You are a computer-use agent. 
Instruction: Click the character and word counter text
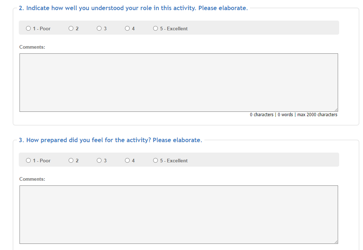point(293,115)
